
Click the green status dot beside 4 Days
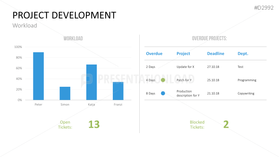tap(163, 80)
